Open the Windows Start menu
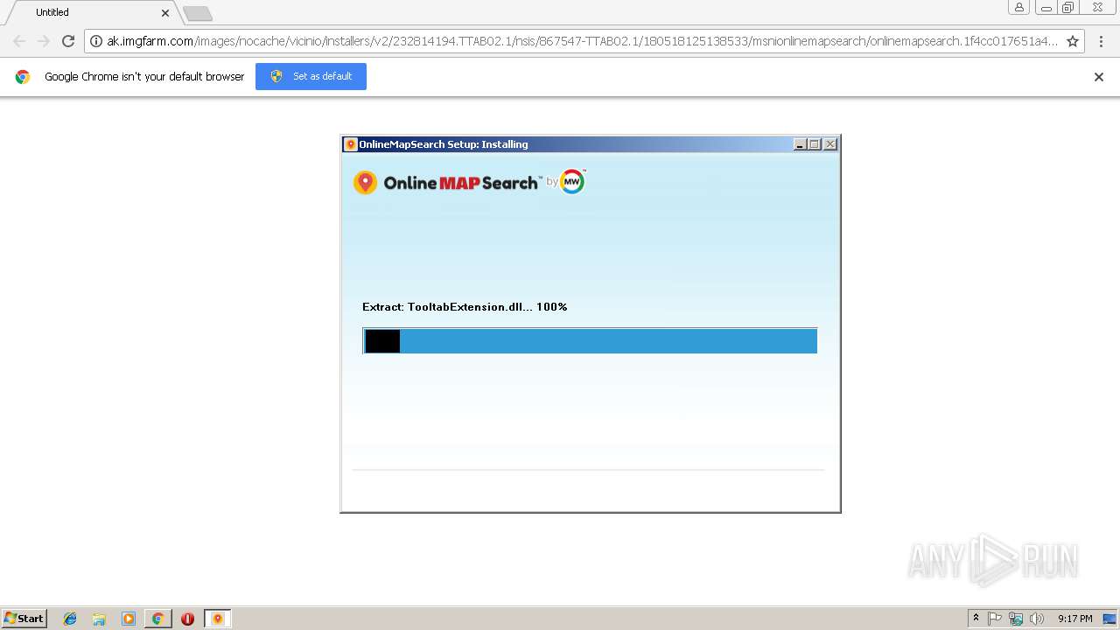Viewport: 1120px width, 630px height. point(24,619)
